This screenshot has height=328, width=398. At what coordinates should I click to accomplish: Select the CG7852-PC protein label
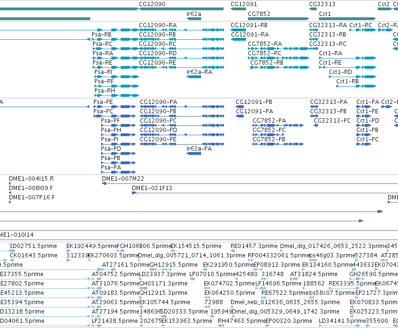[x=269, y=130]
